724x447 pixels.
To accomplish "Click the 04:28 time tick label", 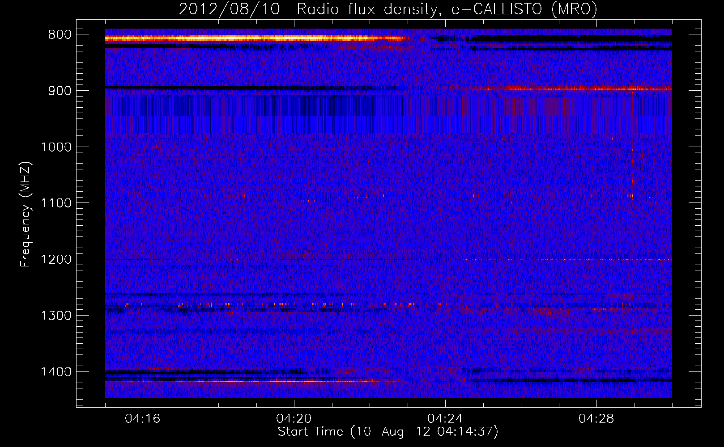I will tap(596, 419).
